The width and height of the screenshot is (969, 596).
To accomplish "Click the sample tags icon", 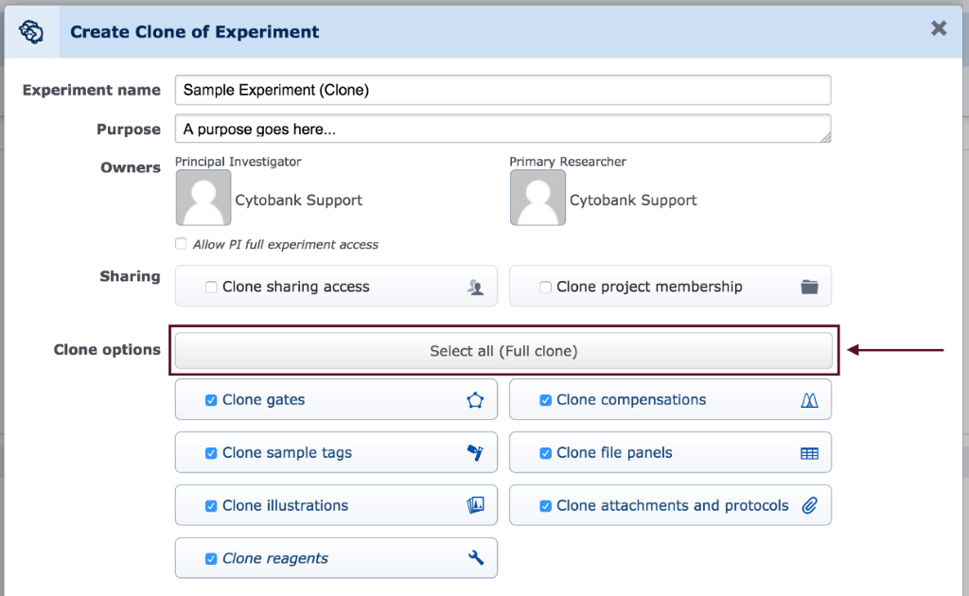I will (x=475, y=453).
